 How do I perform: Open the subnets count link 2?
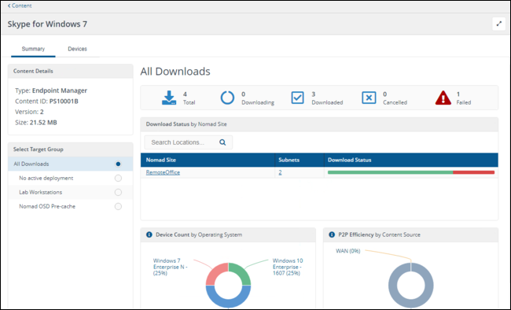pos(280,172)
